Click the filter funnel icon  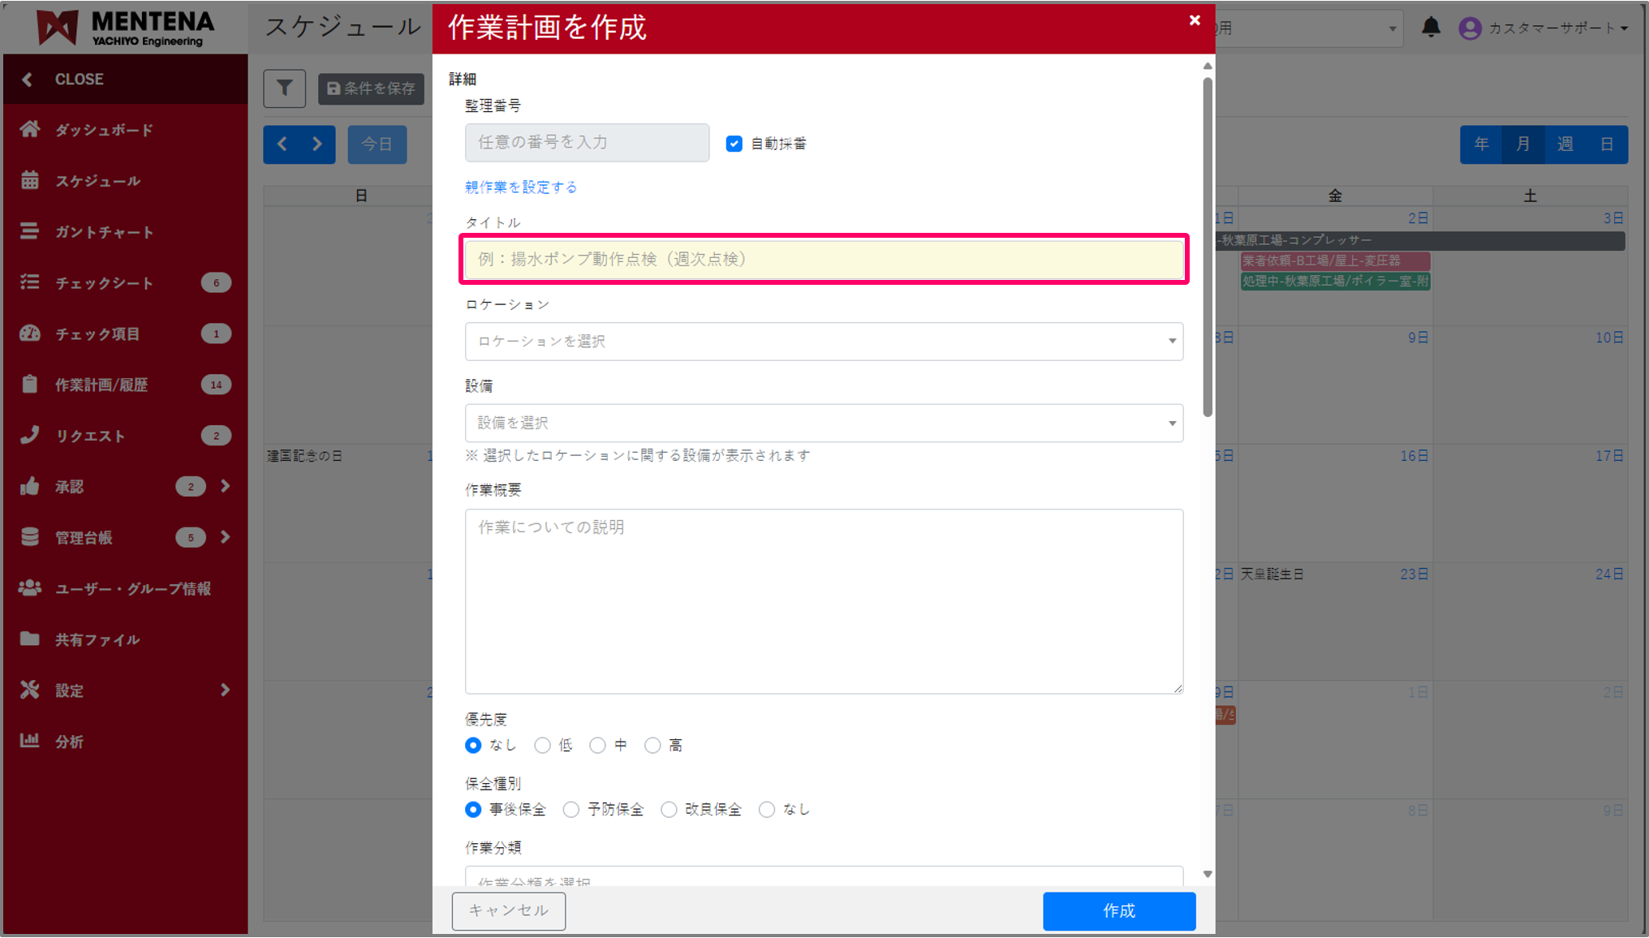click(283, 88)
